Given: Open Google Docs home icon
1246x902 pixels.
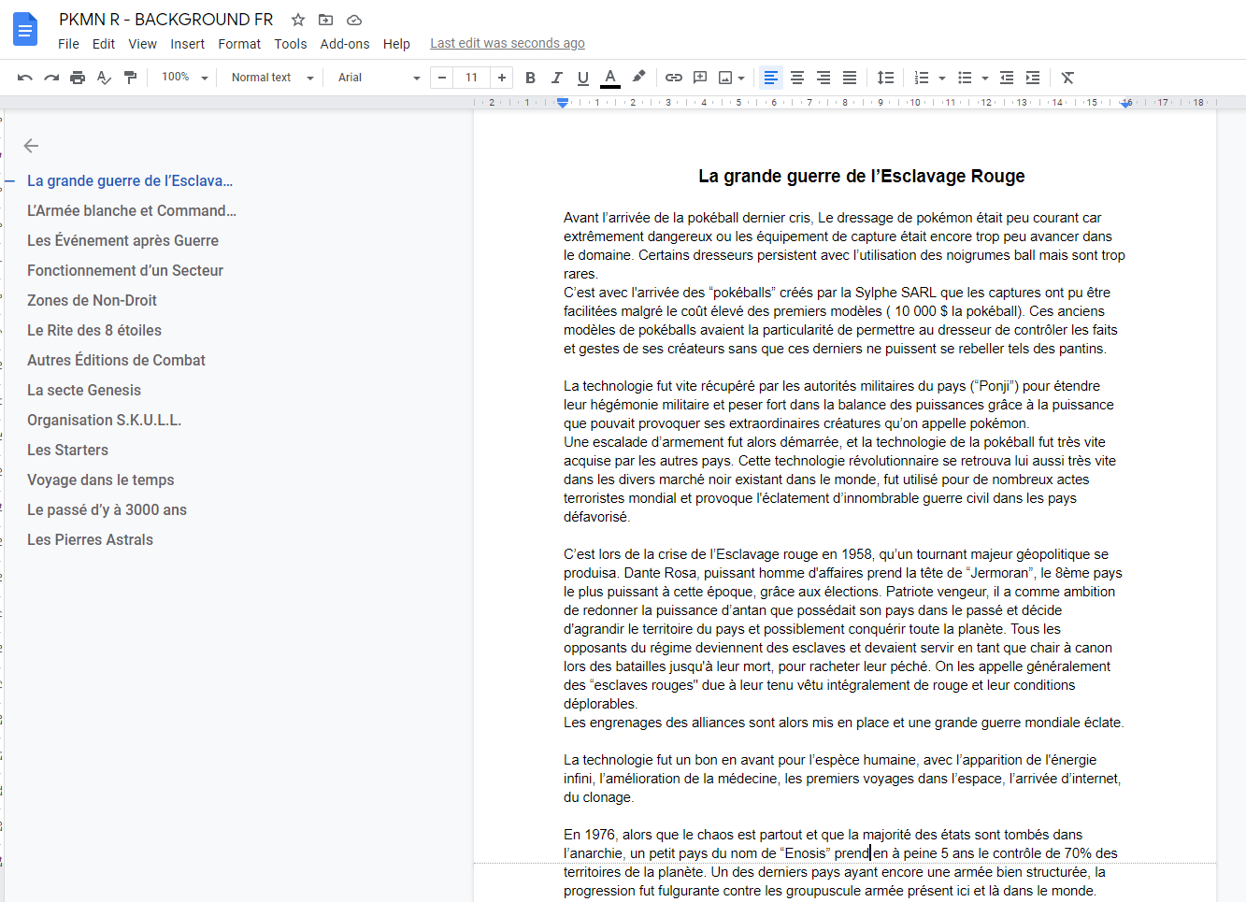Looking at the screenshot, I should (25, 29).
